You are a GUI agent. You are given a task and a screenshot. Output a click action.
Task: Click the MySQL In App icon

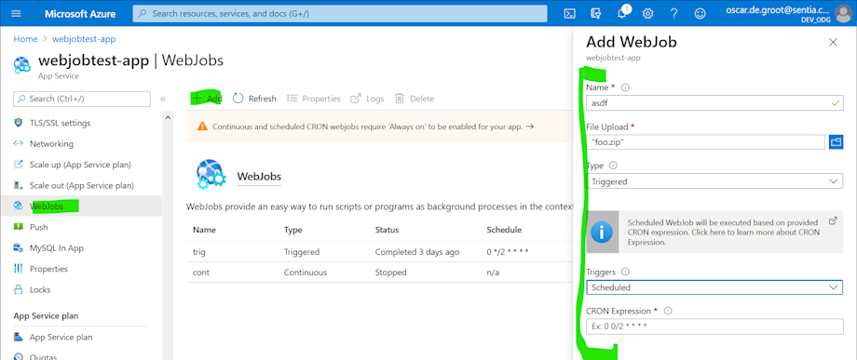pos(19,248)
